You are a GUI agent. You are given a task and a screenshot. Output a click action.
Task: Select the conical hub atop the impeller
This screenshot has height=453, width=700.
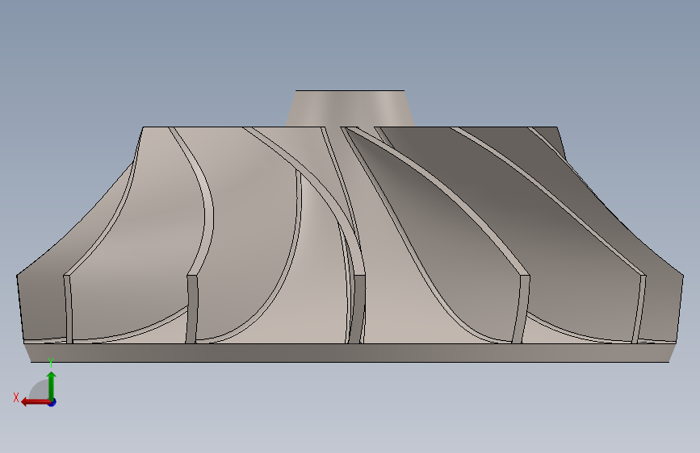[350, 108]
